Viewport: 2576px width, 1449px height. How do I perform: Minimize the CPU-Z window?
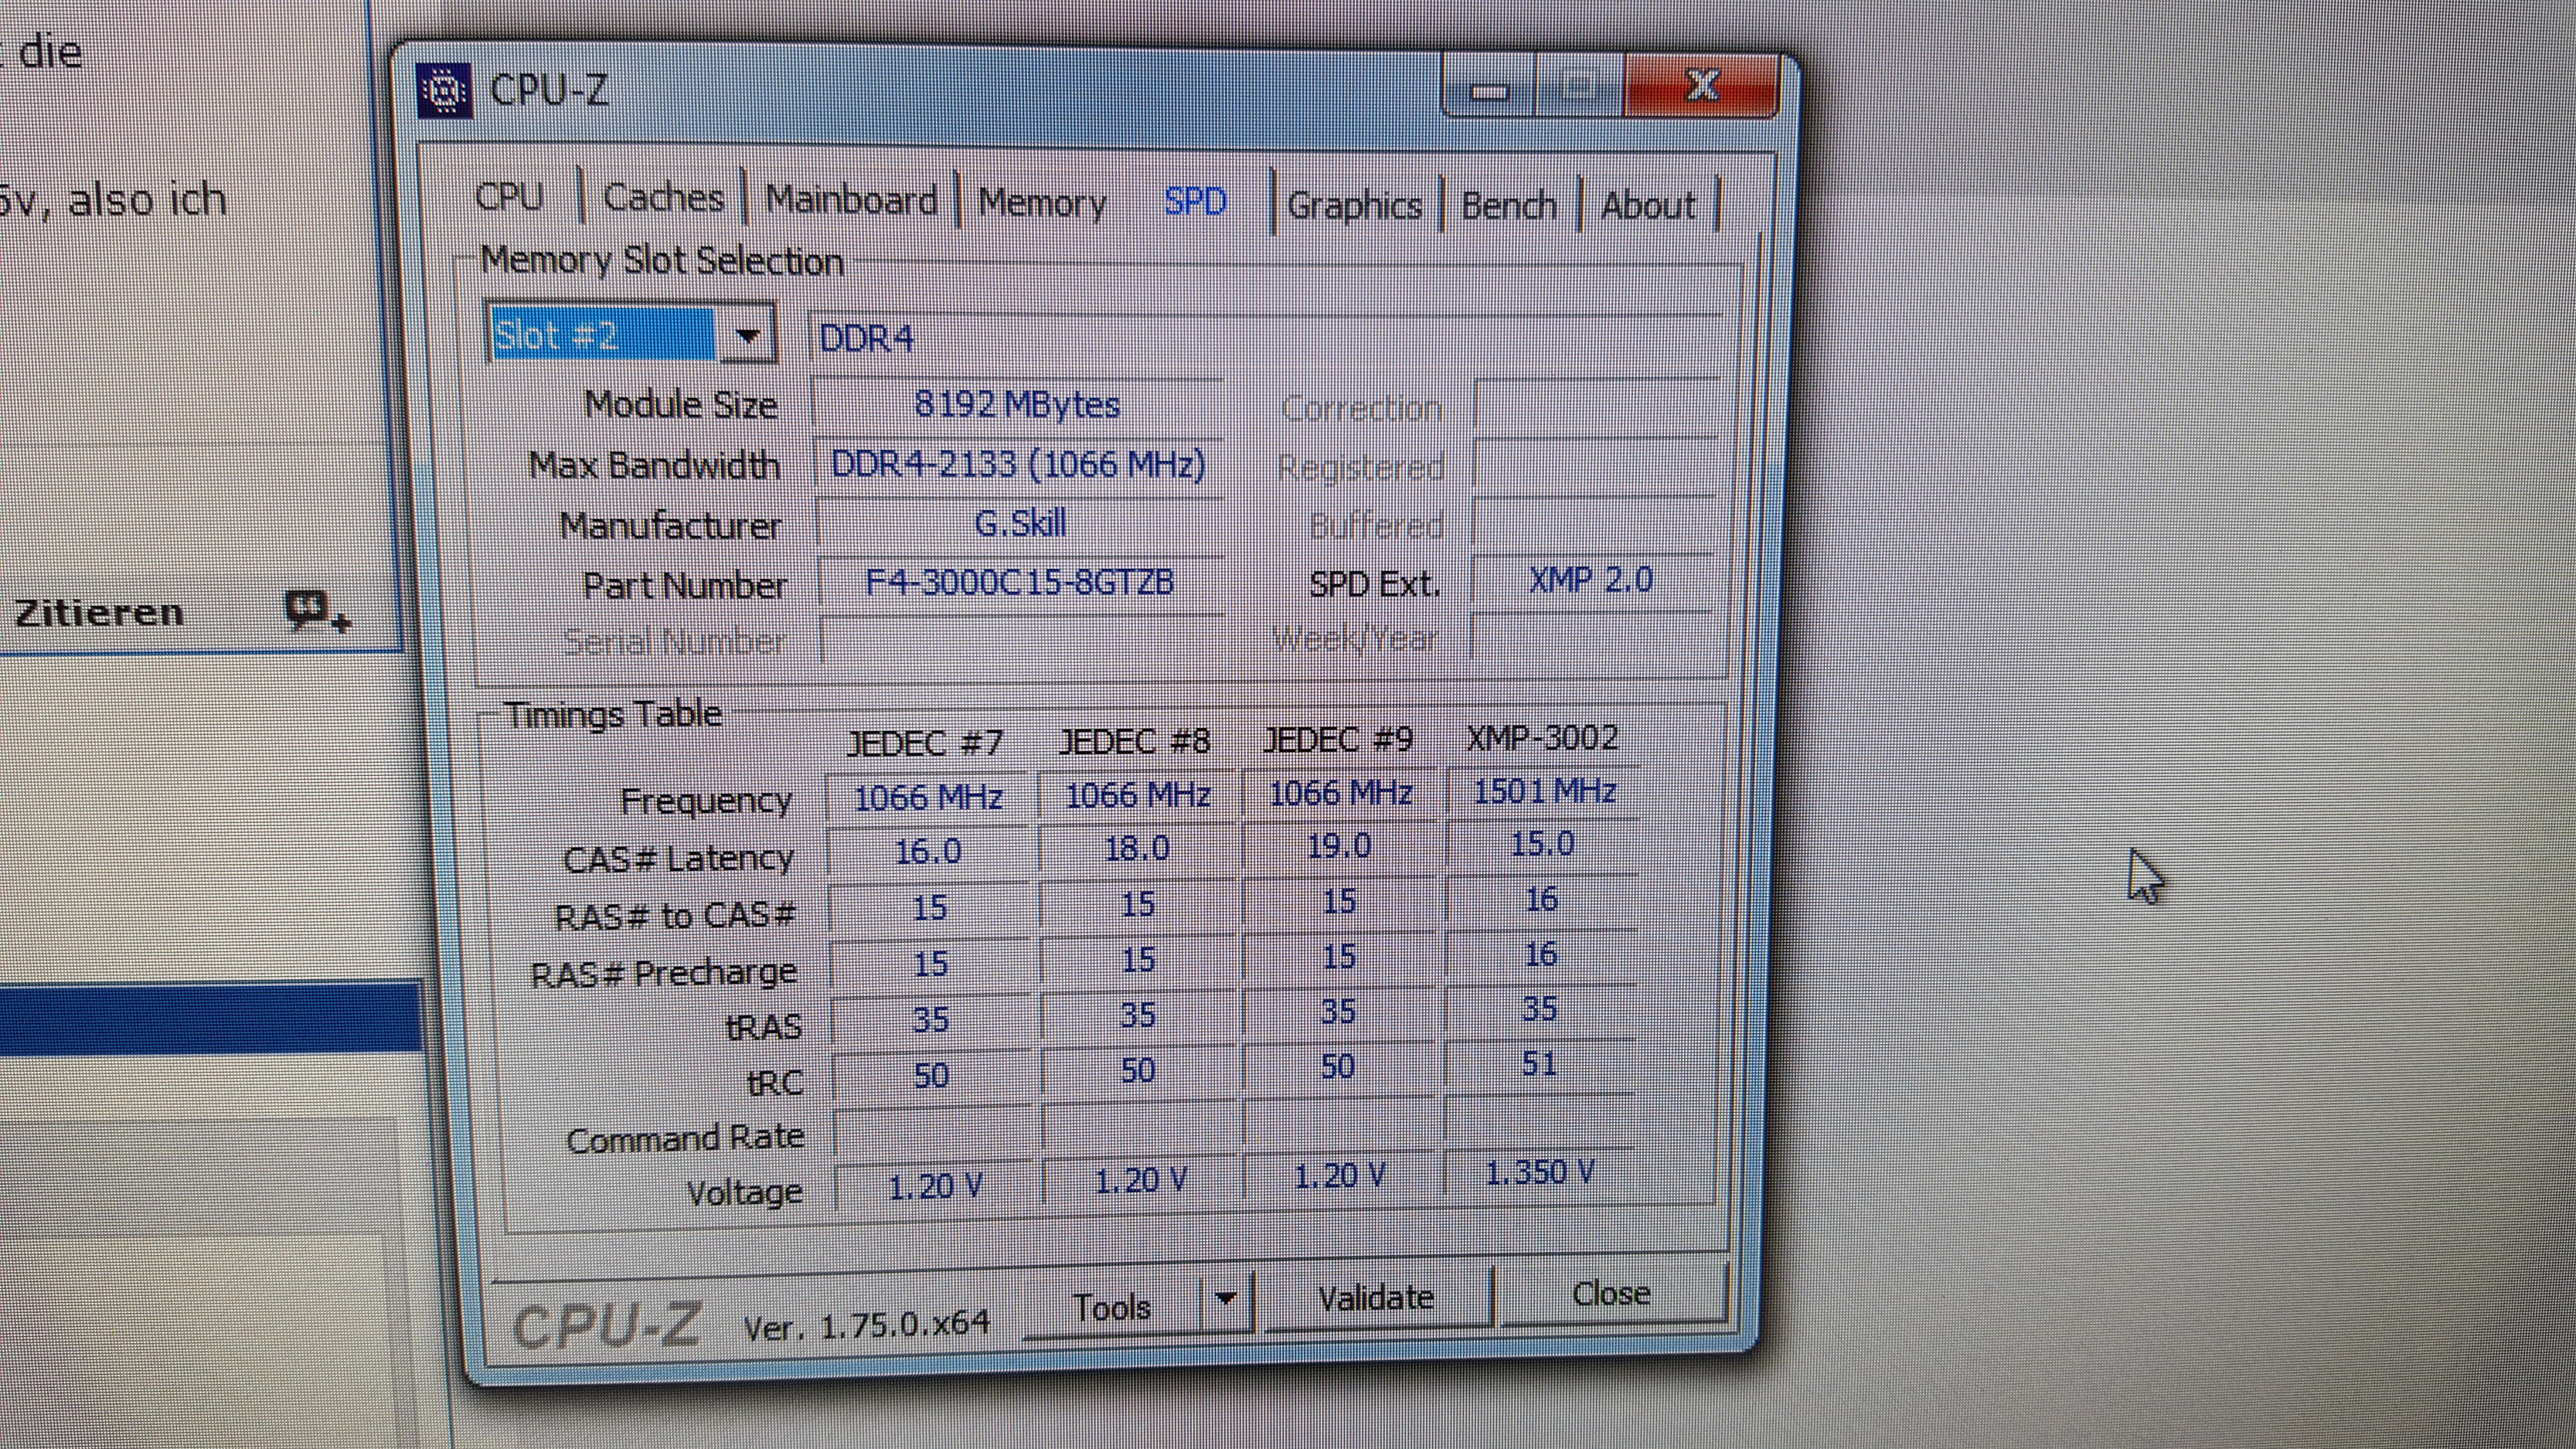point(1489,90)
